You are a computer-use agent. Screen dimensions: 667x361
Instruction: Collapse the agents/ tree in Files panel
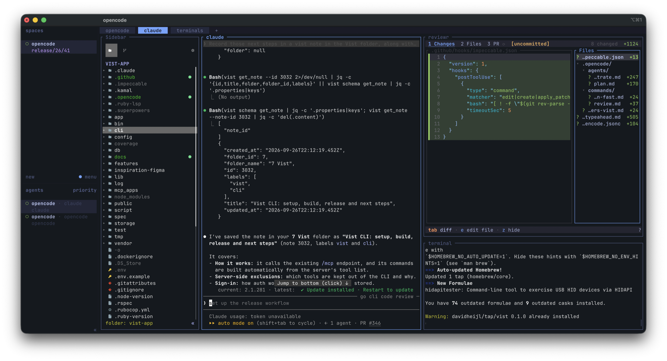point(584,70)
